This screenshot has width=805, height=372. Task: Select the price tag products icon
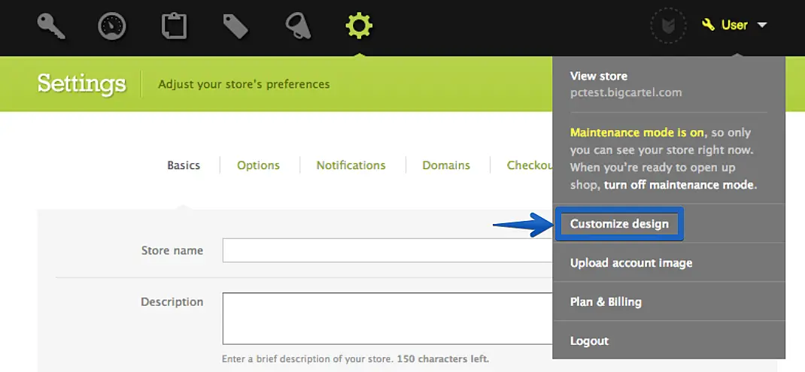[235, 26]
